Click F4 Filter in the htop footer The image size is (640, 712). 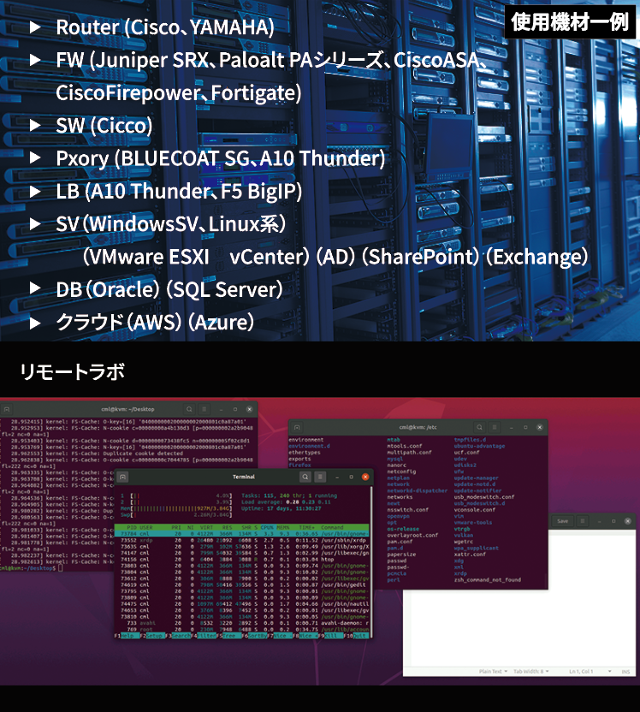pos(204,636)
